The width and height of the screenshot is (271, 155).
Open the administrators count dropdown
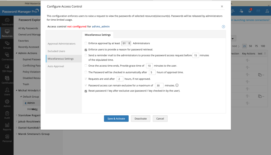(126, 43)
